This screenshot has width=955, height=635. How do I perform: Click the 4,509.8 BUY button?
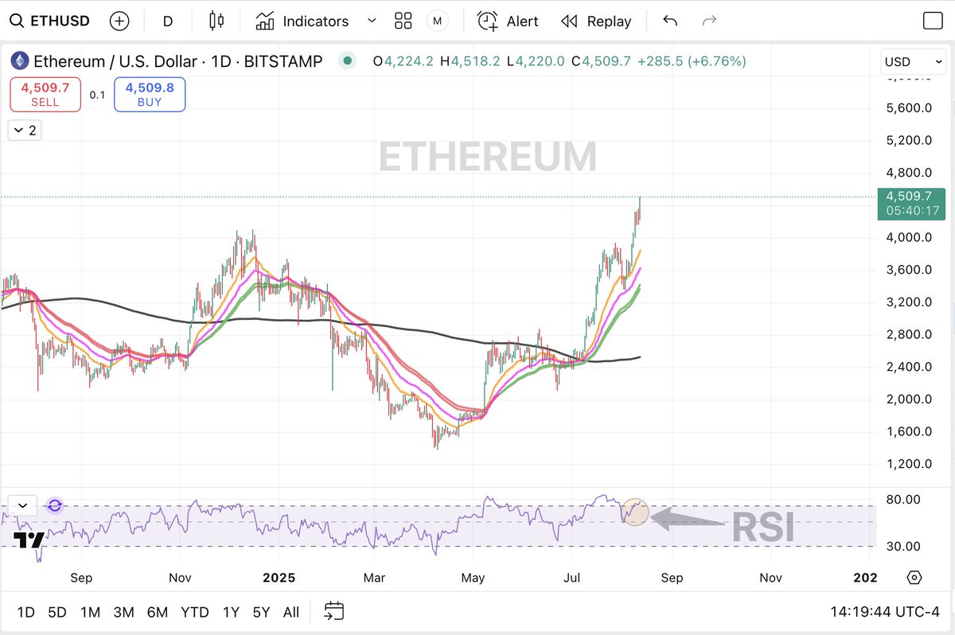pyautogui.click(x=150, y=94)
